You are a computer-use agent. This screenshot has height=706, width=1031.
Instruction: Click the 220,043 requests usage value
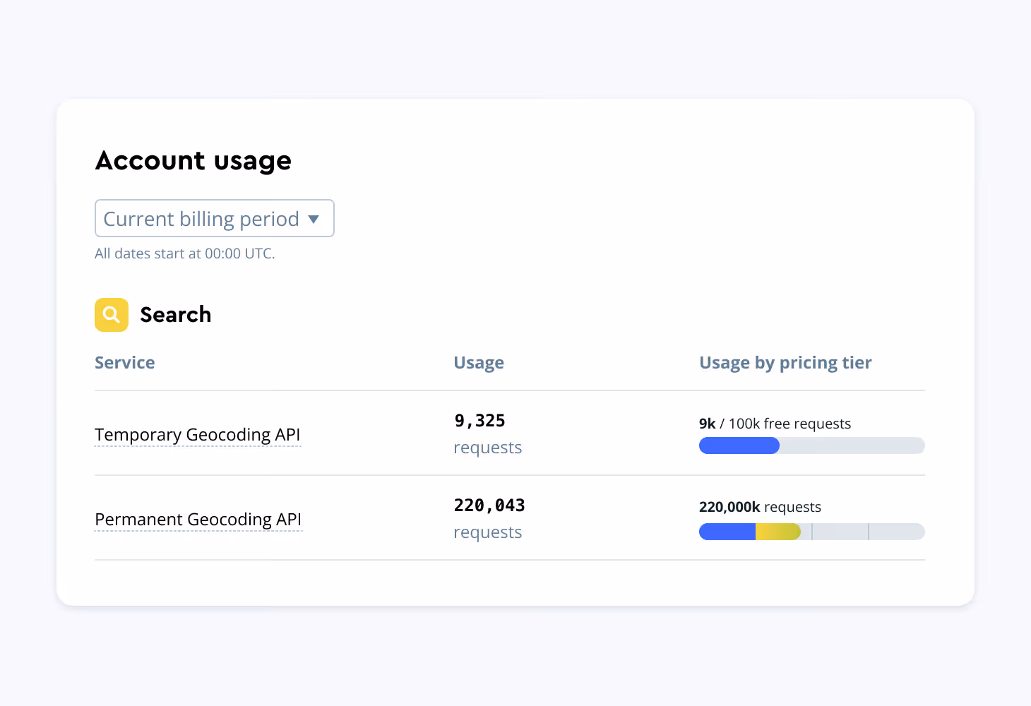[489, 506]
